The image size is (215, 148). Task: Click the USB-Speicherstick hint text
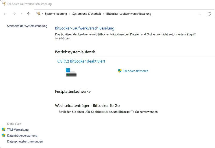point(109,112)
